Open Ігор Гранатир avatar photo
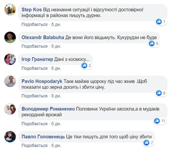 coord(10,59)
